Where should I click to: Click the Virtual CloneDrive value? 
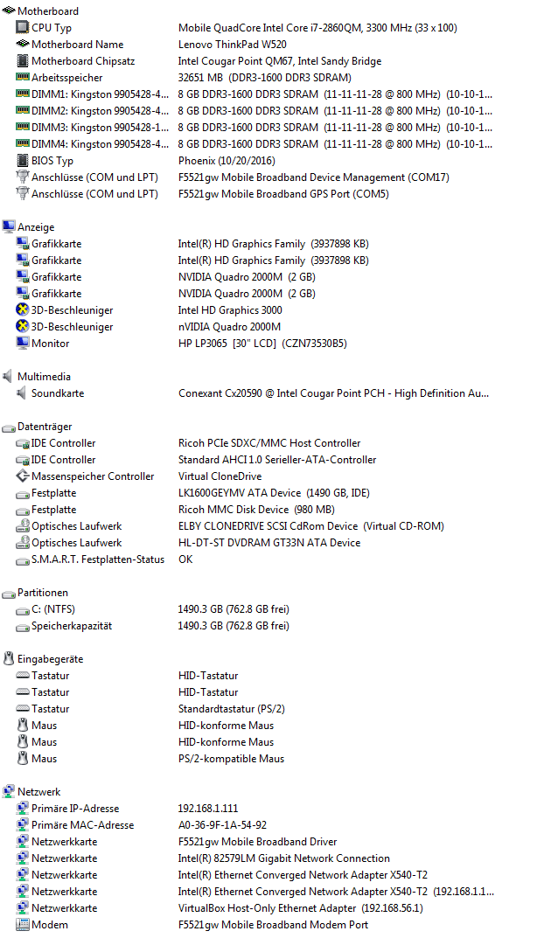[x=220, y=476]
